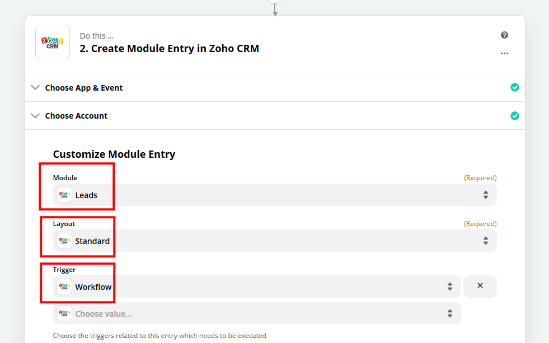This screenshot has width=549, height=343.
Task: Open the Module dropdown showing Leads
Action: [274, 195]
